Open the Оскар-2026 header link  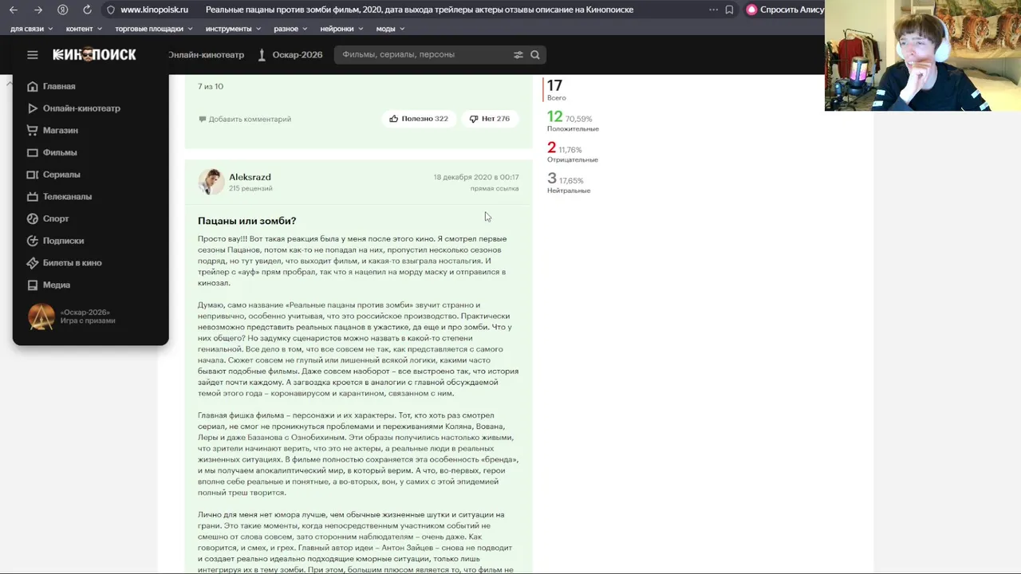(297, 54)
